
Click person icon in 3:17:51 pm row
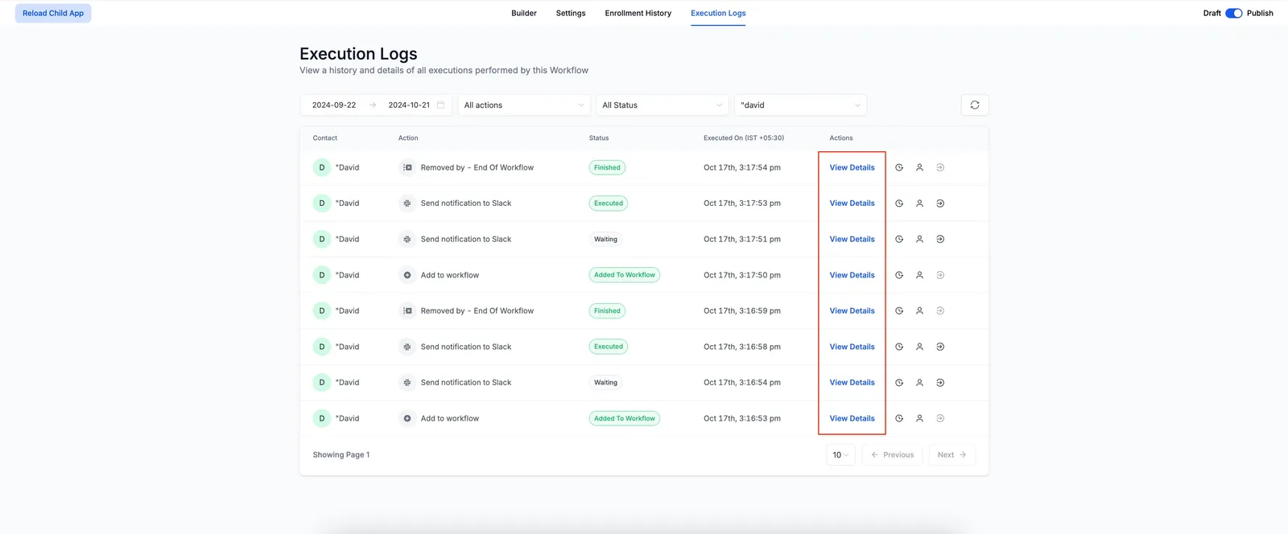point(919,239)
